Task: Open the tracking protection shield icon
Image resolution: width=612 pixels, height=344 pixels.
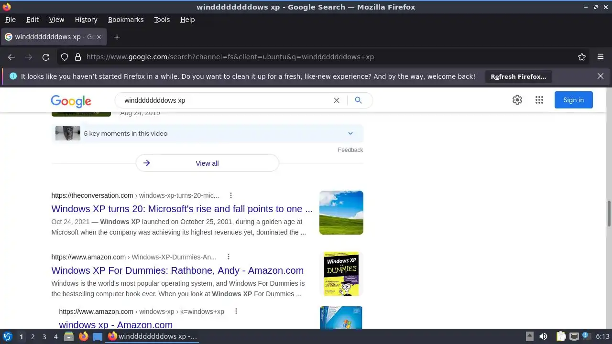Action: (x=65, y=57)
